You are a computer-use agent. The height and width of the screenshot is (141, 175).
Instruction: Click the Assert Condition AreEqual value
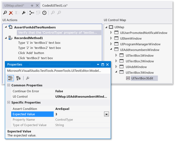[x=63, y=109]
